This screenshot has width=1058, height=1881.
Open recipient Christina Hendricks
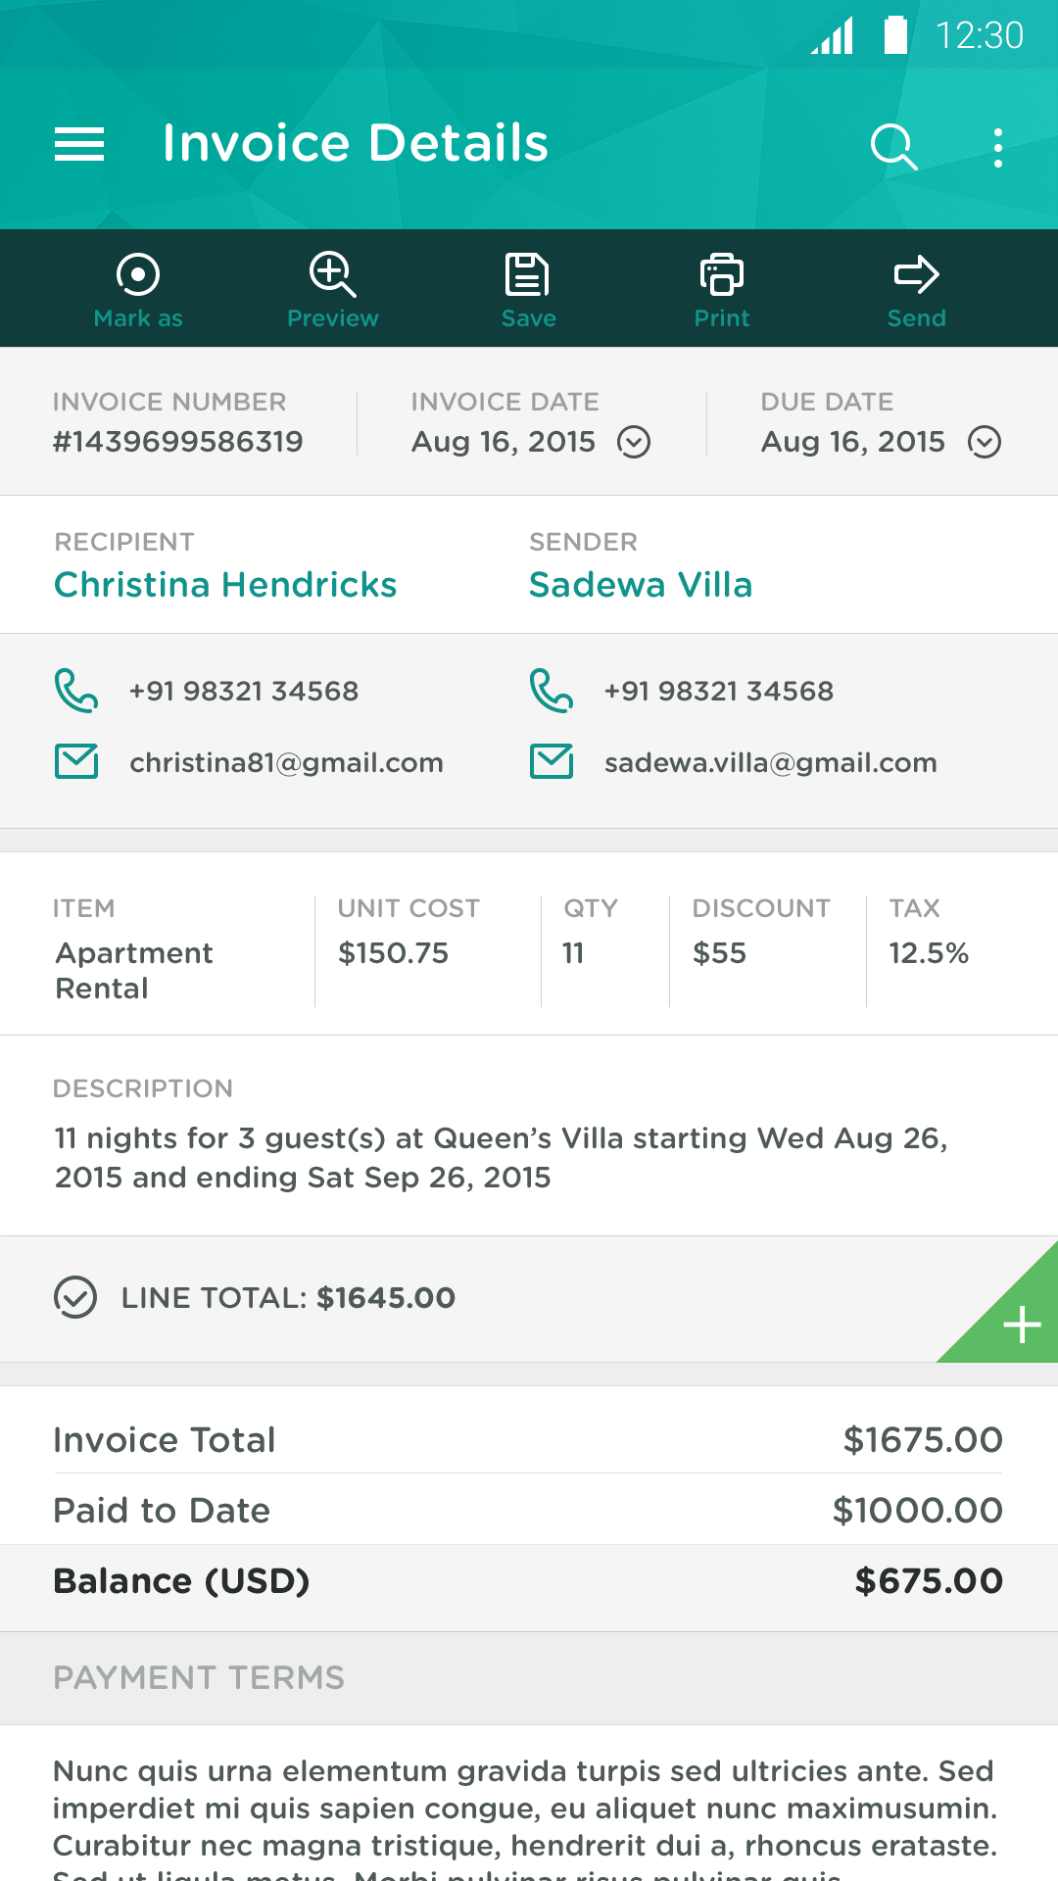click(225, 585)
